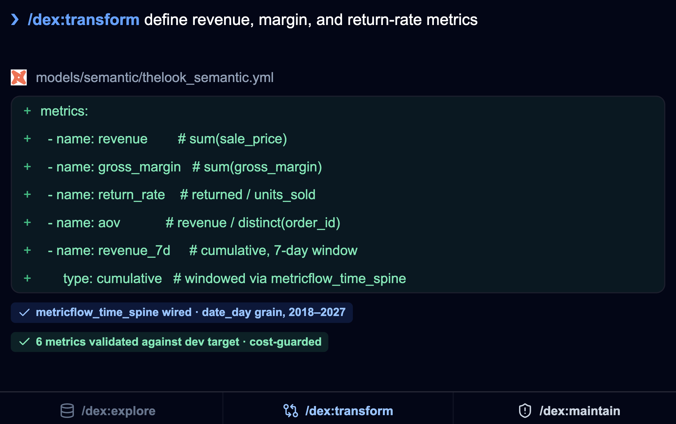Click the '# windowed via metricflow_time_spine' comment

click(289, 279)
